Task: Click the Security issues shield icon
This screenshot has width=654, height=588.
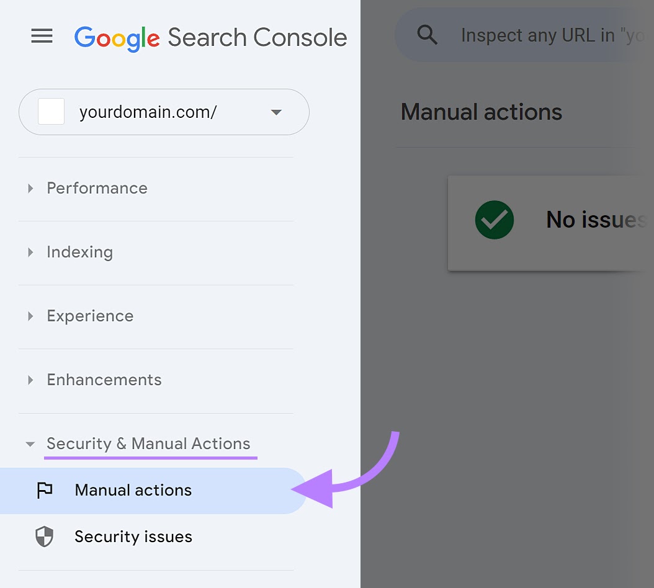Action: click(x=44, y=537)
